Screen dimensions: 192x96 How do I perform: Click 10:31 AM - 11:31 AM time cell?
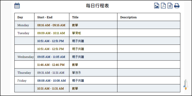[52, 88]
